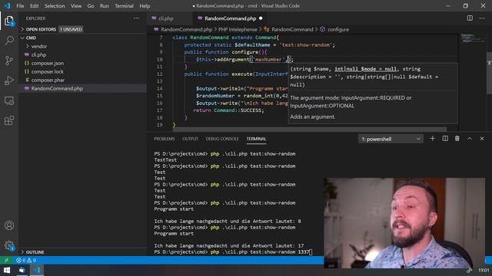Split the terminal panel

(x=445, y=138)
